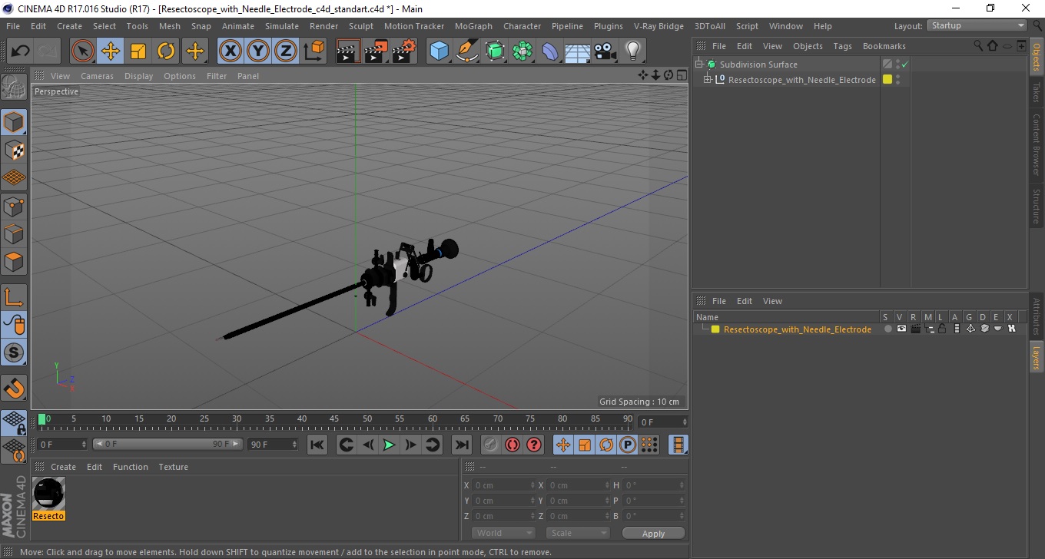Viewport: 1045px width, 559px height.
Task: Open the World coordinate dropdown
Action: pyautogui.click(x=503, y=533)
